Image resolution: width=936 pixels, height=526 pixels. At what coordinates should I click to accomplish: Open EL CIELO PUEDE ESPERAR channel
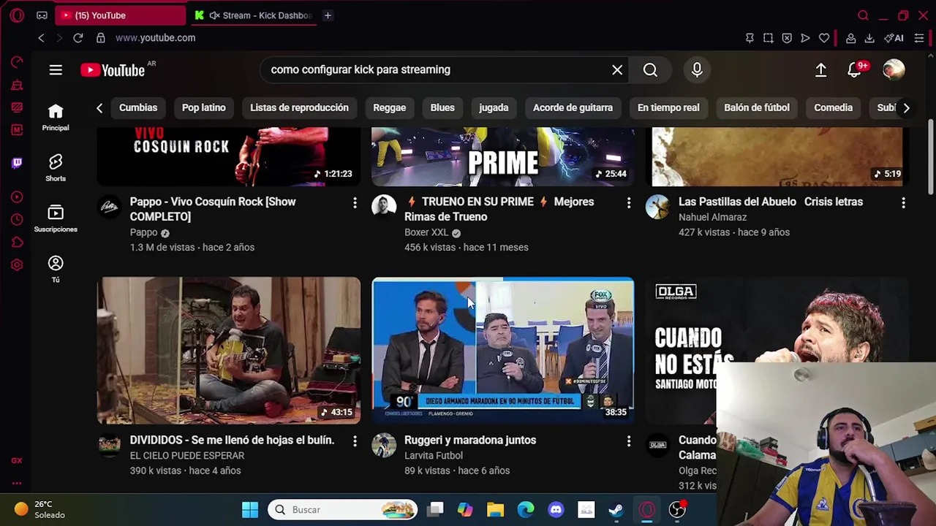[x=187, y=455]
